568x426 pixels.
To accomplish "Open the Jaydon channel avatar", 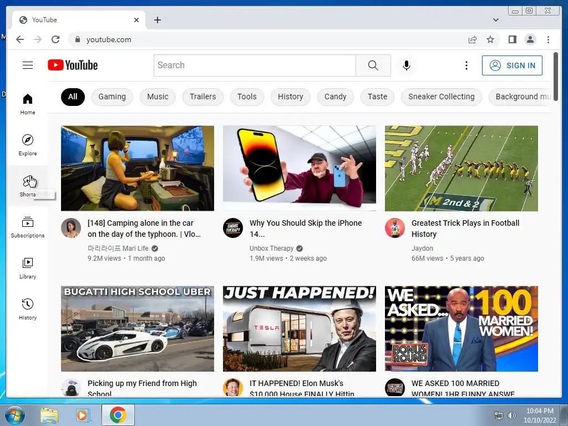I will click(395, 228).
